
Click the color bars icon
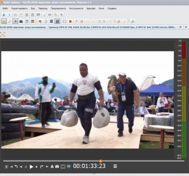click(33, 21)
